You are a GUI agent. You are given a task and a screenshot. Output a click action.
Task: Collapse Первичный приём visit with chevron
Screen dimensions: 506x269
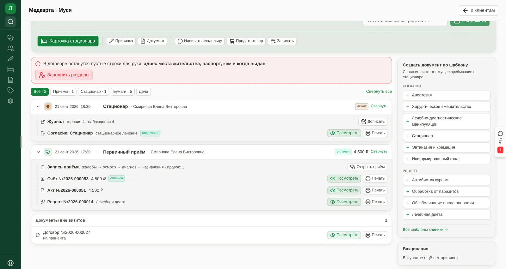[38, 152]
